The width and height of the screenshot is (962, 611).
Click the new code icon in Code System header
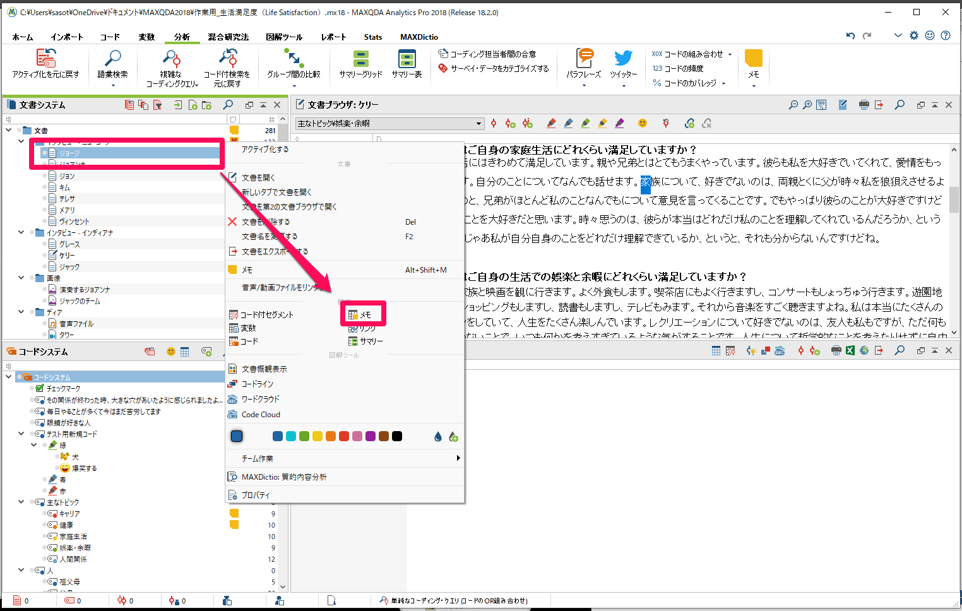pos(206,352)
